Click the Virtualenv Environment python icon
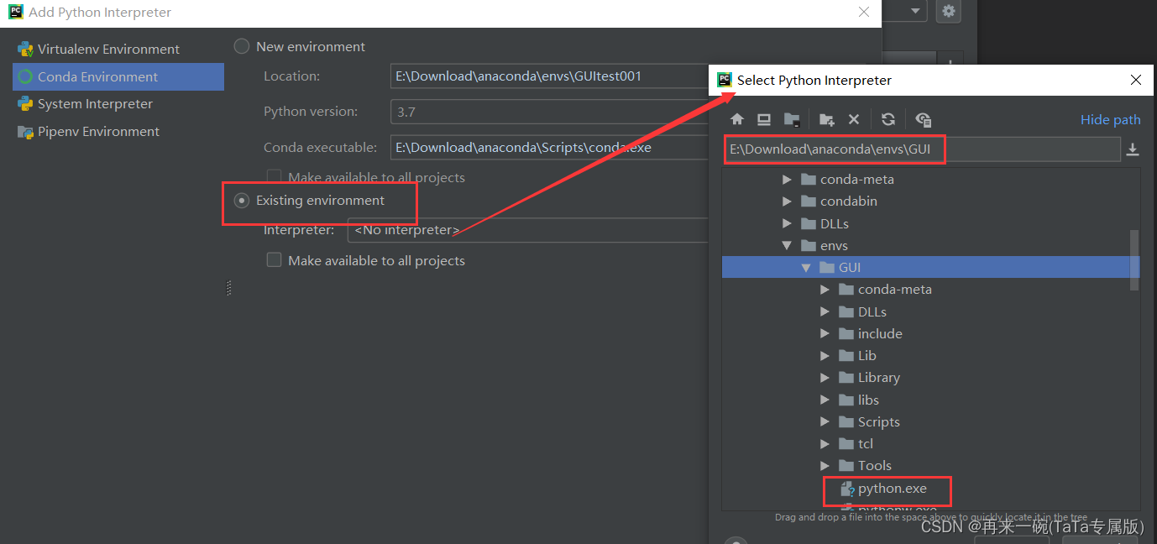 (25, 49)
